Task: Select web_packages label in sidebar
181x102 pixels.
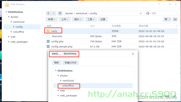Action: pyautogui.click(x=19, y=42)
